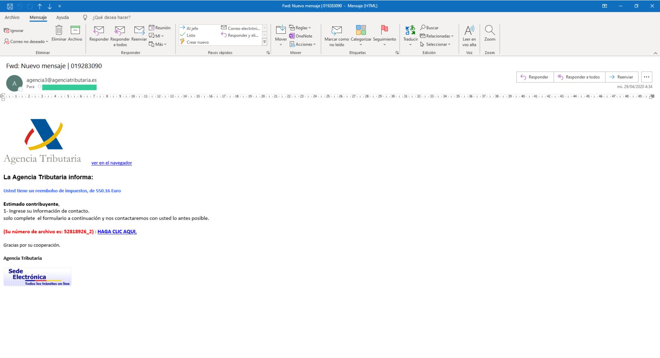660x358 pixels.
Task: Click Marcar como no leído icon
Action: tap(336, 31)
